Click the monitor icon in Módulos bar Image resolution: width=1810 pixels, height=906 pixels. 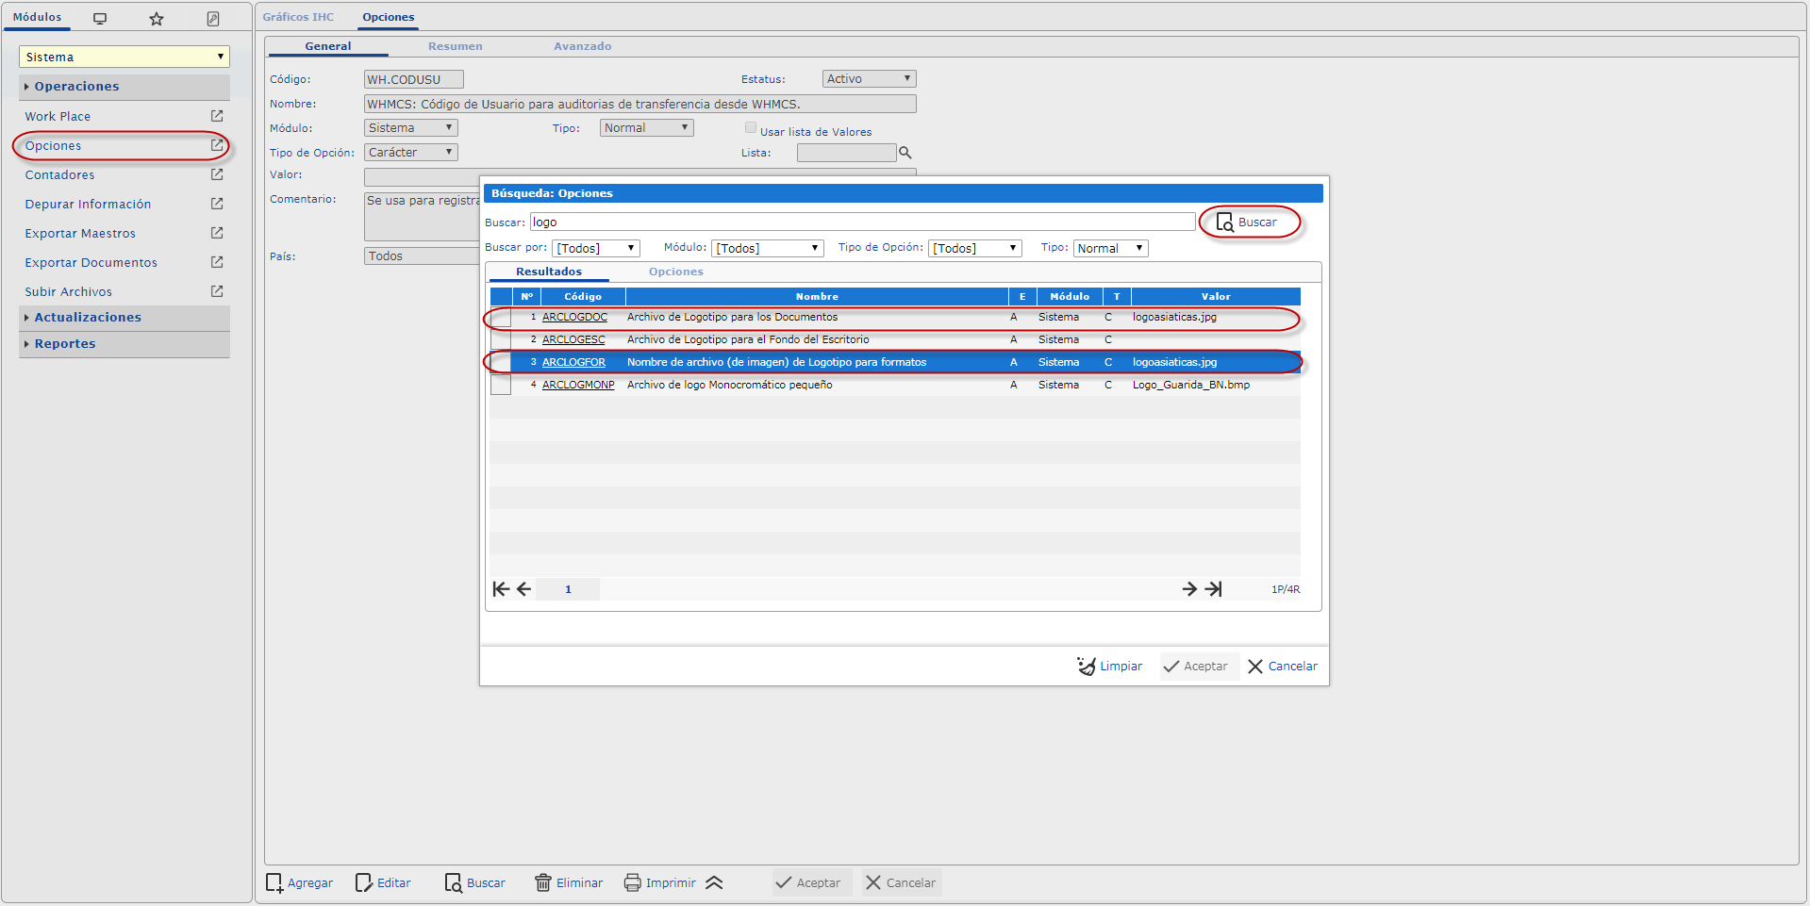point(100,19)
